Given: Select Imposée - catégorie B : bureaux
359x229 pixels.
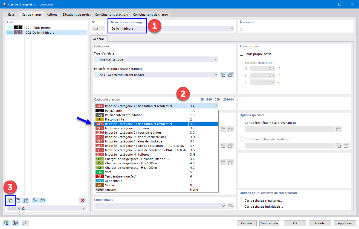Looking at the screenshot, I should [156, 128].
